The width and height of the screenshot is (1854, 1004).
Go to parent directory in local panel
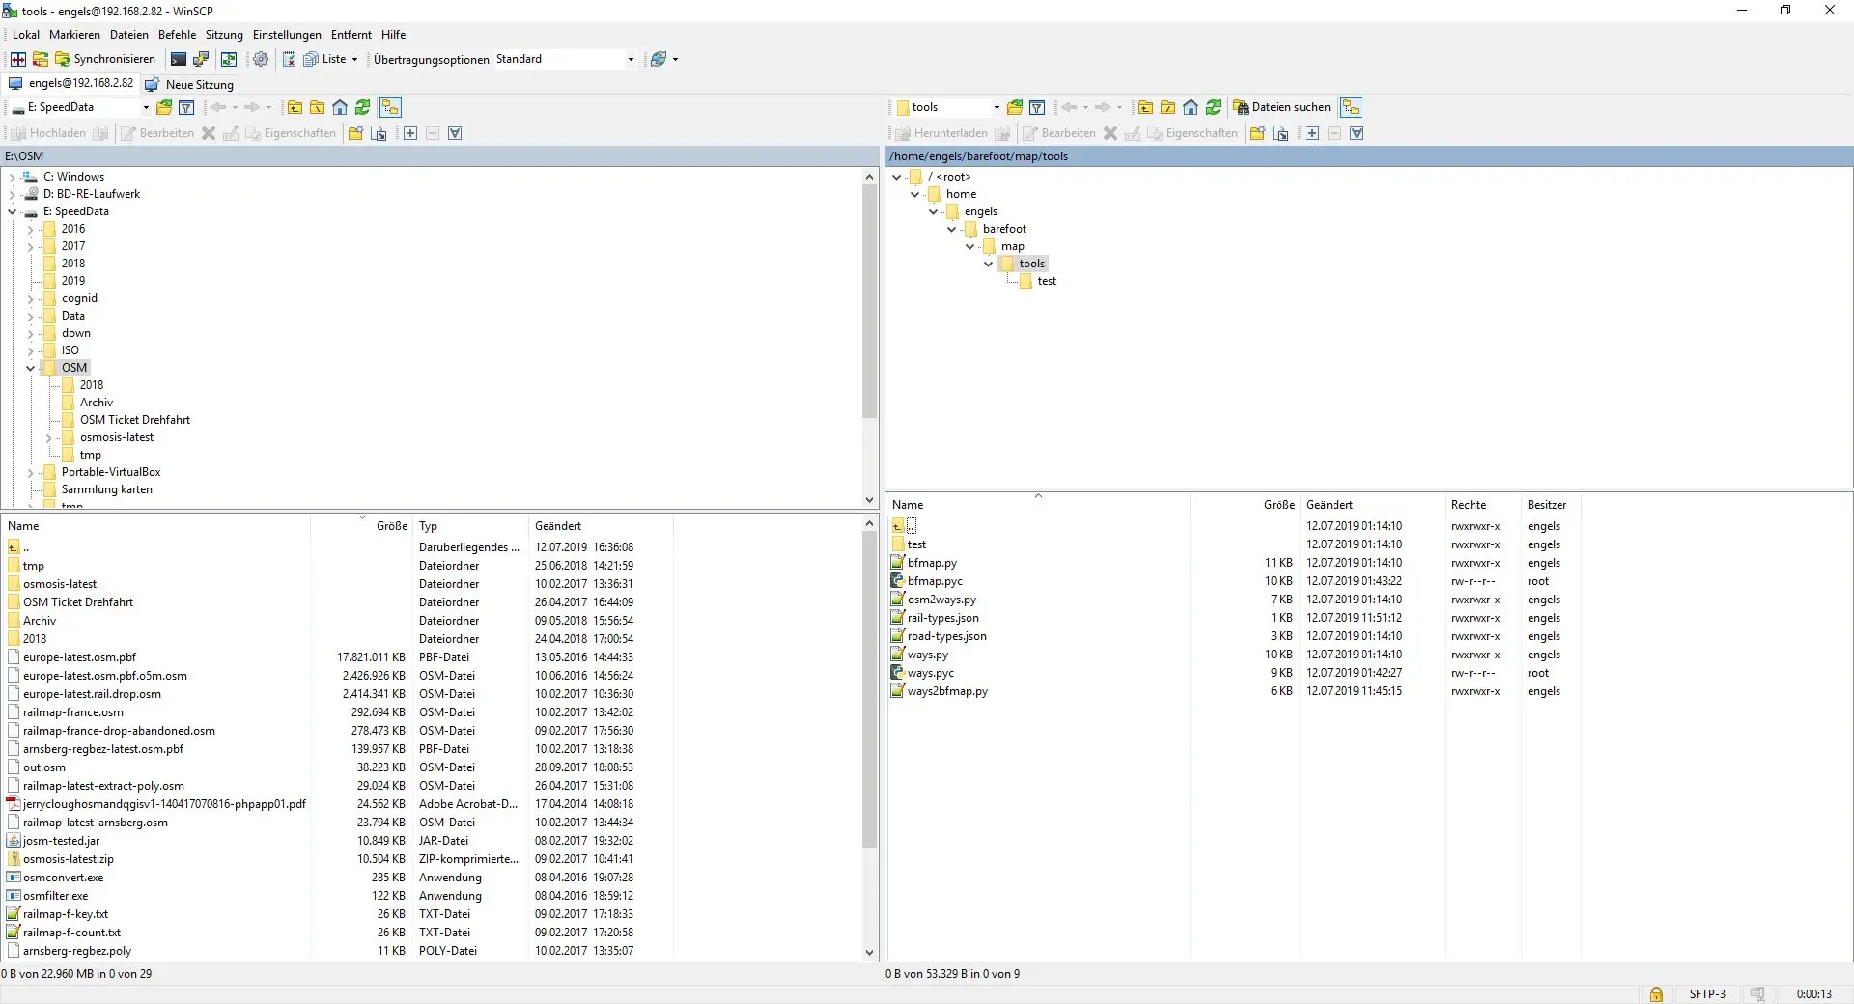pos(295,107)
